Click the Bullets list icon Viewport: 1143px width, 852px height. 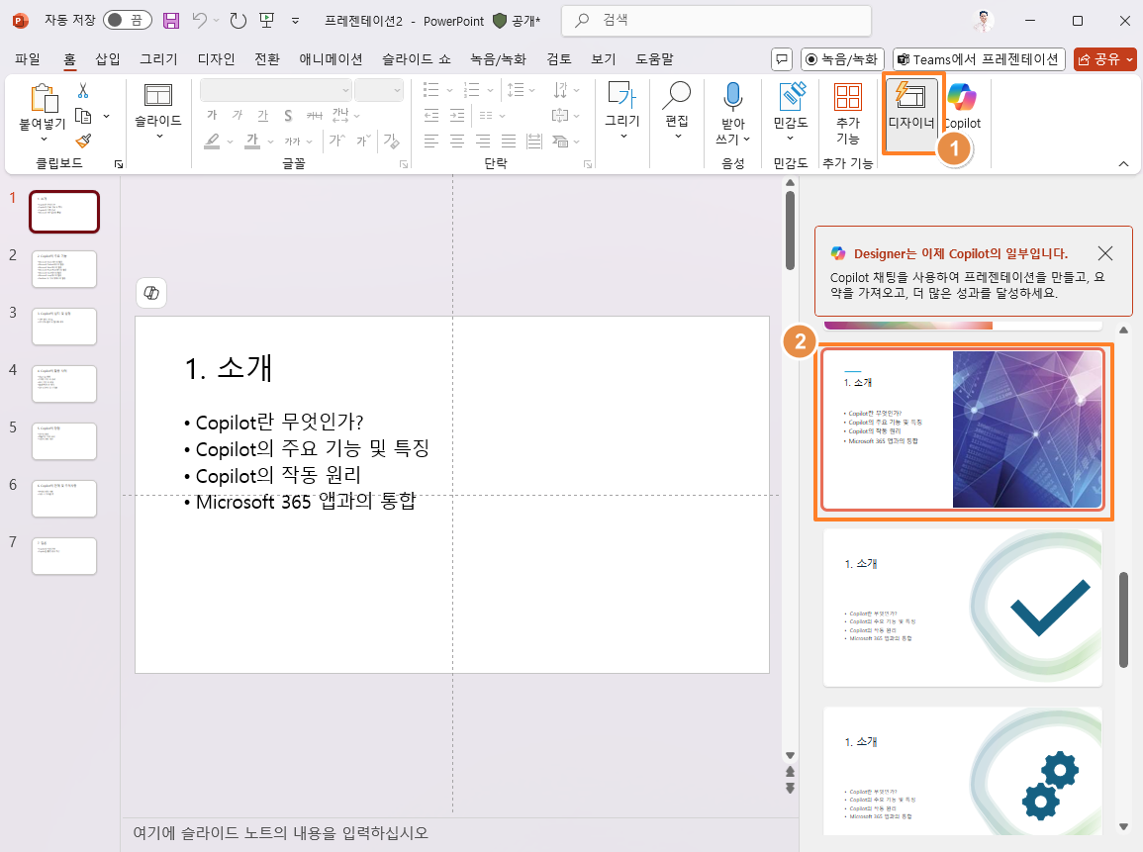pyautogui.click(x=431, y=90)
